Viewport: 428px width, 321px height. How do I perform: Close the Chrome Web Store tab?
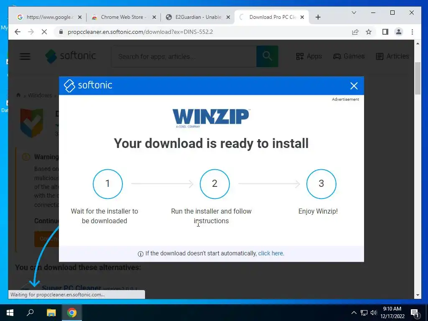(154, 17)
